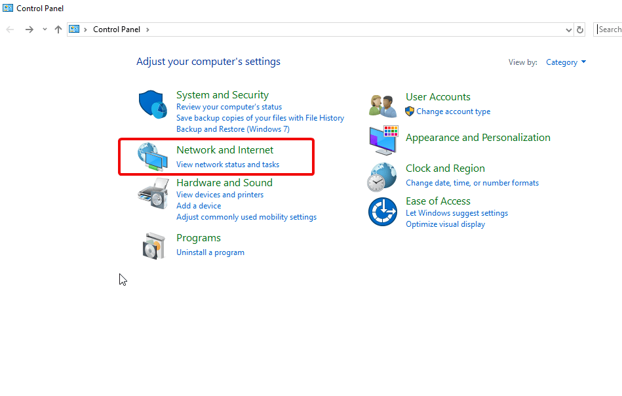Open System and Security heading

[223, 95]
